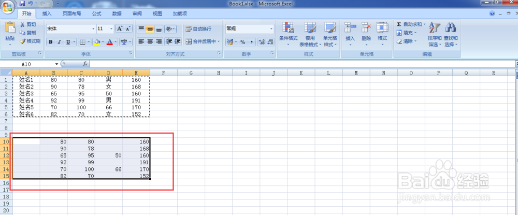Image resolution: width=518 pixels, height=215 pixels.
Task: Toggle Underline formatting
Action: pyautogui.click(x=68, y=42)
